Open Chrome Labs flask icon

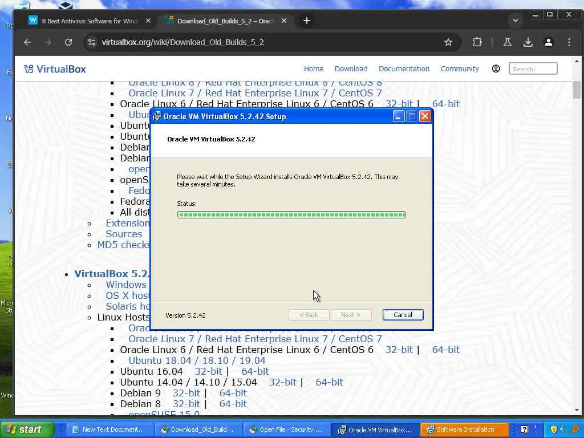tap(507, 42)
